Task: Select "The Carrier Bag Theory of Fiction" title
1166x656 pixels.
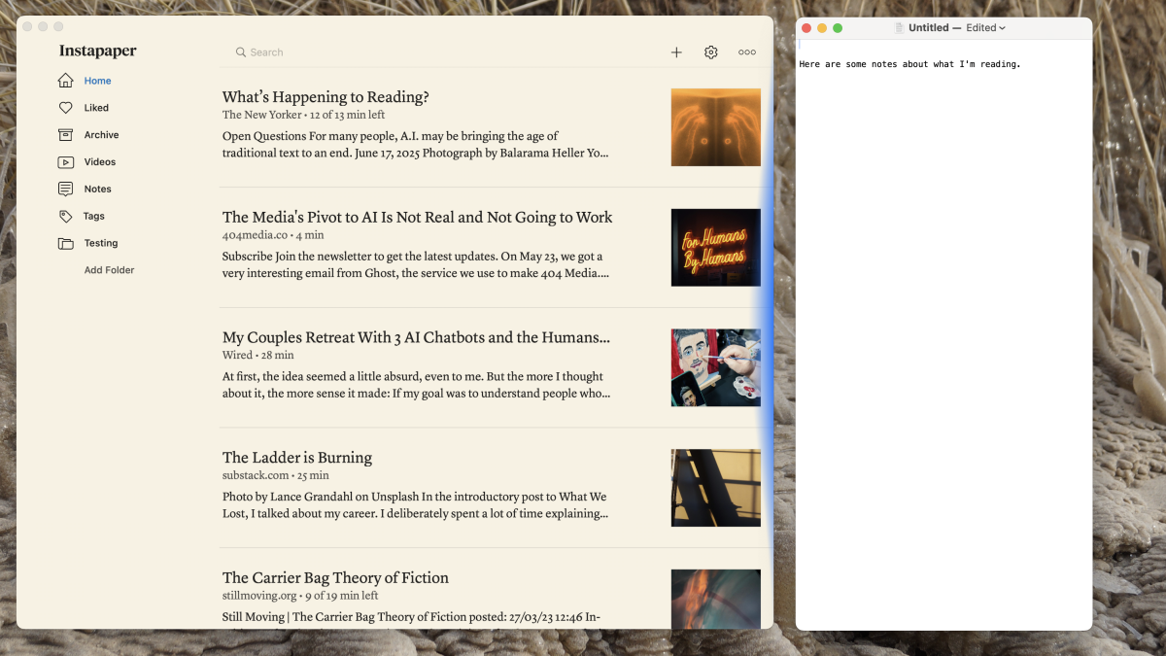Action: pos(335,578)
